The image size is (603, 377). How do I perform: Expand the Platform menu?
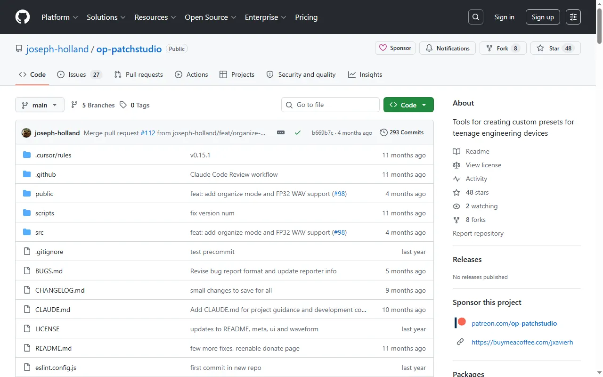pyautogui.click(x=59, y=17)
